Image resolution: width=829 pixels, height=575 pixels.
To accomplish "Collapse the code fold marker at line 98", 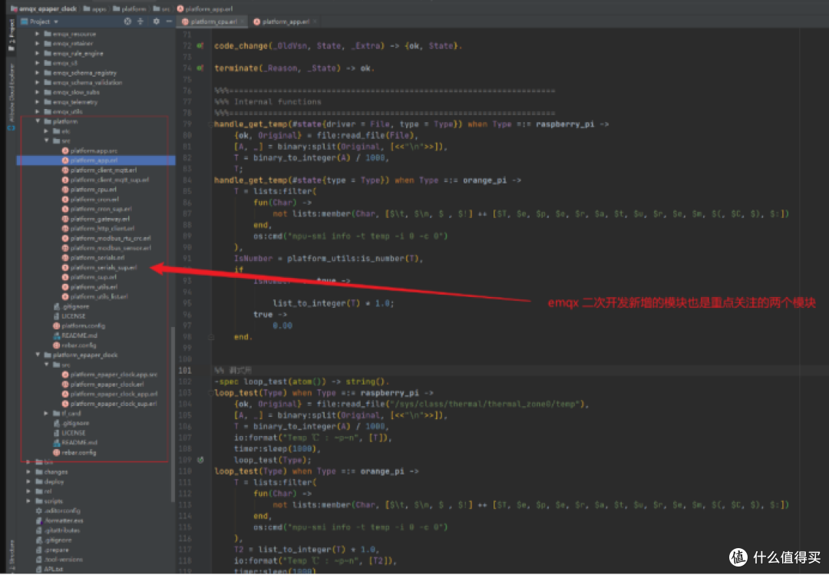I will tap(211, 337).
